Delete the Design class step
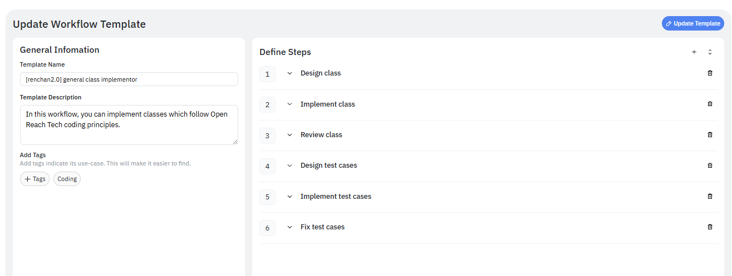The height and width of the screenshot is (276, 732). click(710, 73)
